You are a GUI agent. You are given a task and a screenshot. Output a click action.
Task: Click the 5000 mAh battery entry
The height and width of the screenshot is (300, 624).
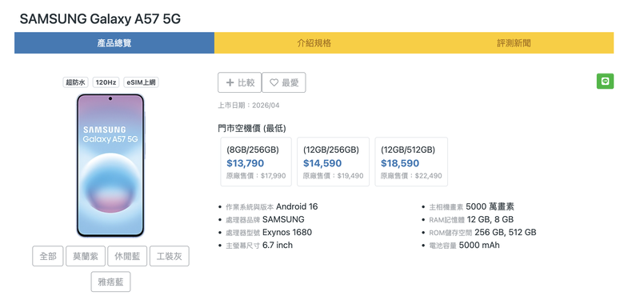point(465,245)
